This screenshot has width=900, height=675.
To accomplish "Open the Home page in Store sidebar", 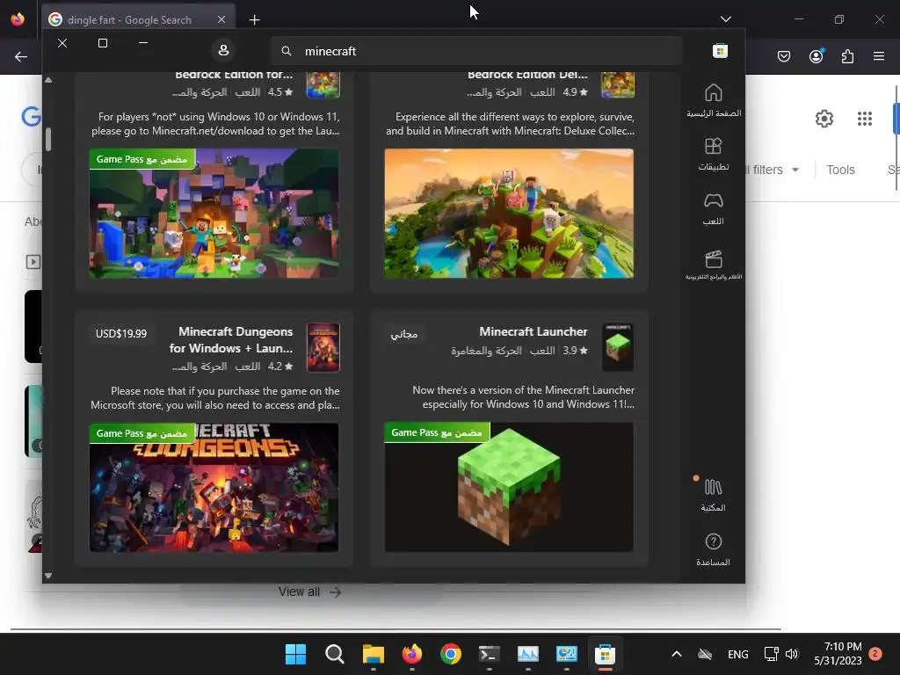I will 714,100.
